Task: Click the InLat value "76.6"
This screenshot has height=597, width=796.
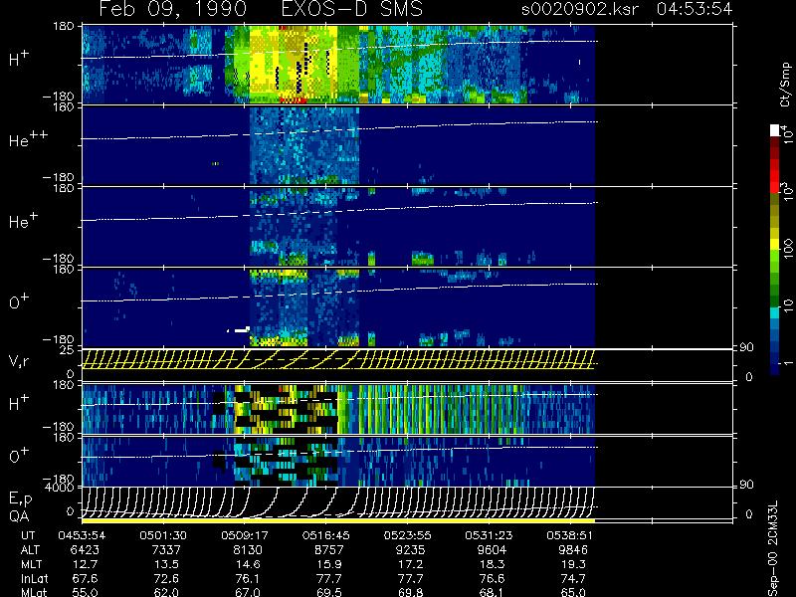Action: 492,579
